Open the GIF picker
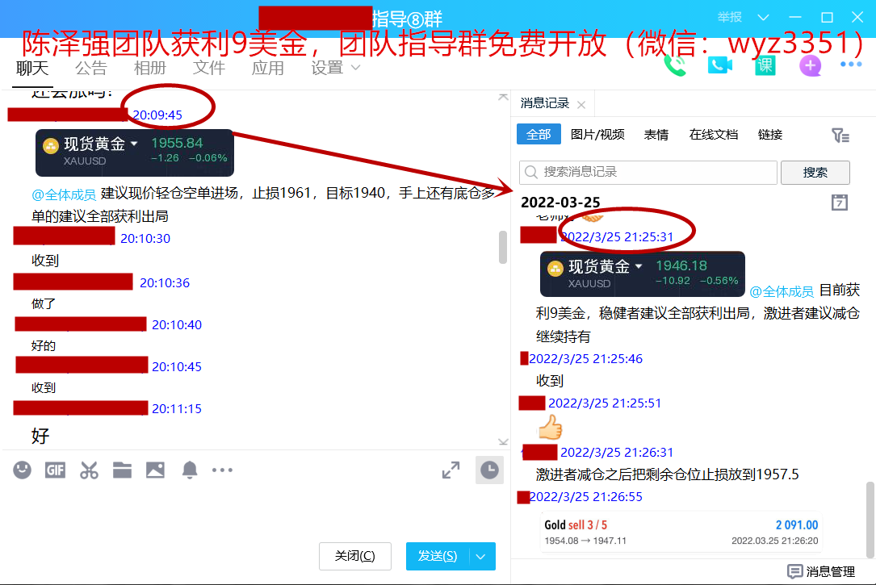 [x=56, y=470]
